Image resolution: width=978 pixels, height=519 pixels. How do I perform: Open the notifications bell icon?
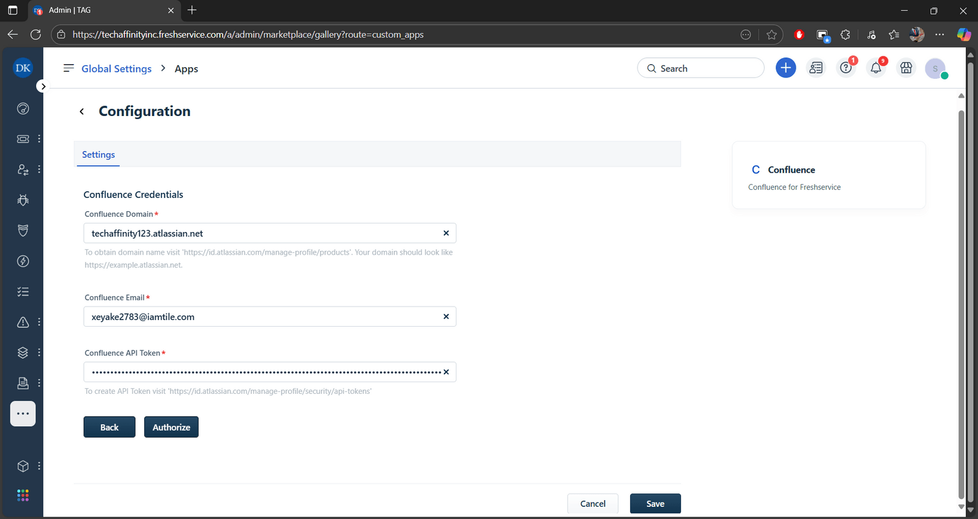(x=875, y=68)
